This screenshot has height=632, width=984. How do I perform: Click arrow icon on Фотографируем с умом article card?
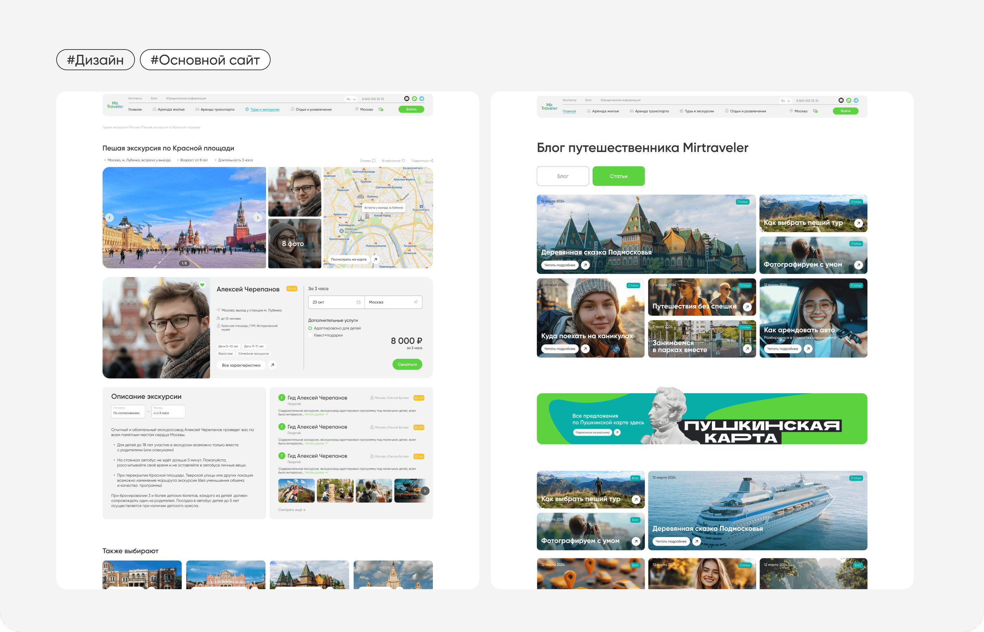858,265
